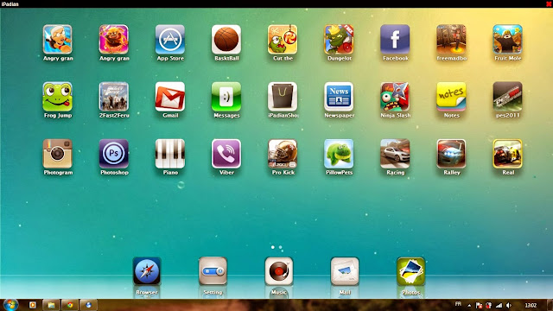Image resolution: width=553 pixels, height=311 pixels.
Task: Launch the App Store icon
Action: point(170,39)
